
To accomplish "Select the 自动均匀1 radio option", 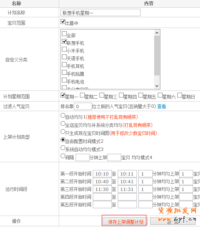I will pos(63,116).
